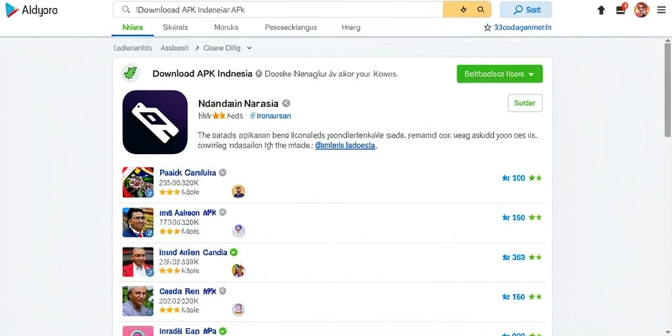Click the Aldyoro logo icon
The image size is (672, 336).
[x=12, y=10]
